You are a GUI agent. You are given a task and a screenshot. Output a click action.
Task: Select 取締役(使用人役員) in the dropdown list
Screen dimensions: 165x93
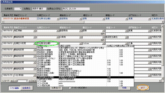pos(85,73)
